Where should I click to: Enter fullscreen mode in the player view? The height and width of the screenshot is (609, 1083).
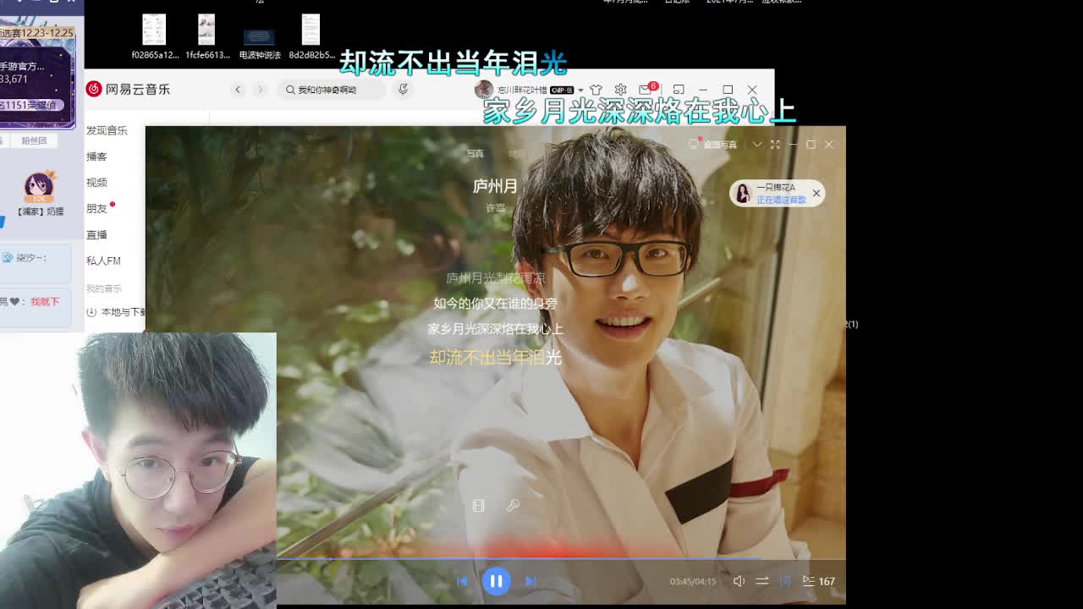pos(775,145)
